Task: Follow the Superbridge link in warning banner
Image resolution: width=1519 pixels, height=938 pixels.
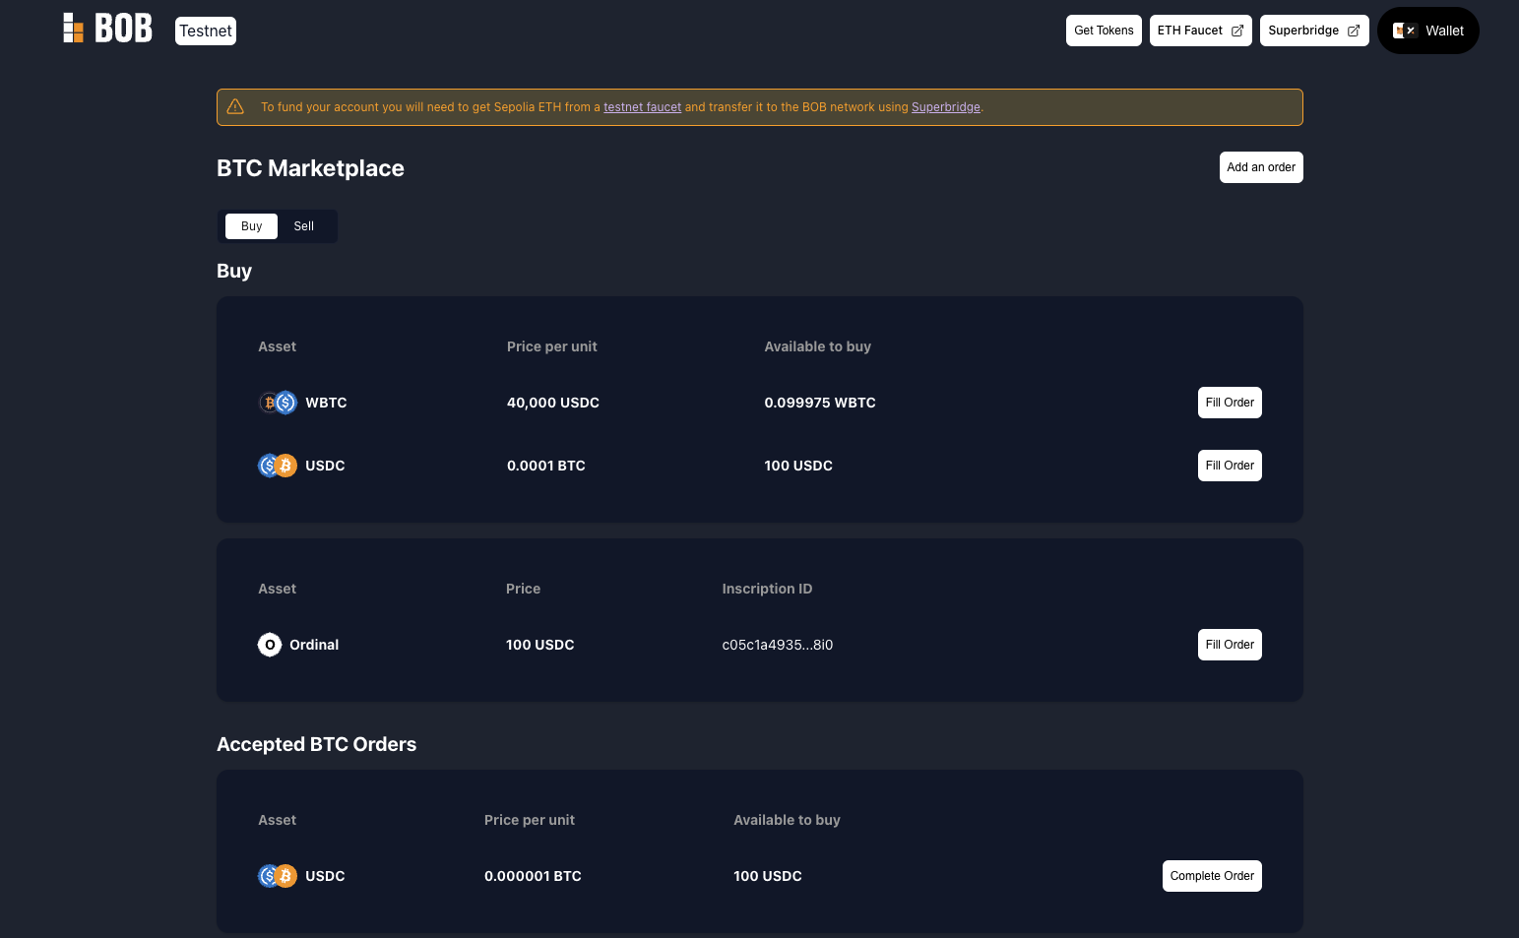Action: 946,107
